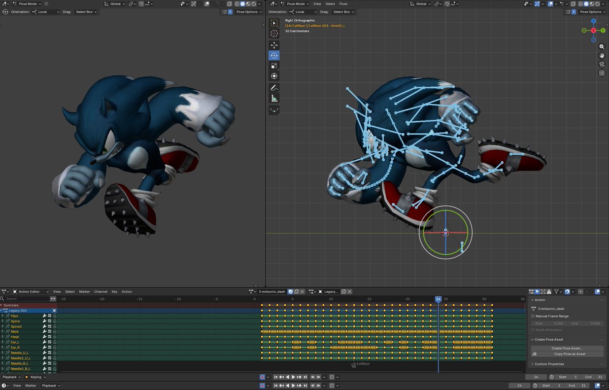Click the channel Search field
Image resolution: width=609 pixels, height=390 pixels.
25,299
